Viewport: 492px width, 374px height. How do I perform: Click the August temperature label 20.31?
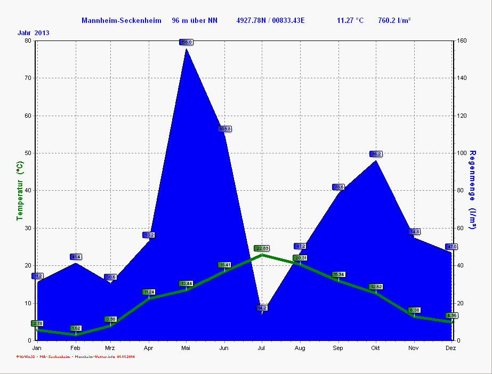click(300, 258)
